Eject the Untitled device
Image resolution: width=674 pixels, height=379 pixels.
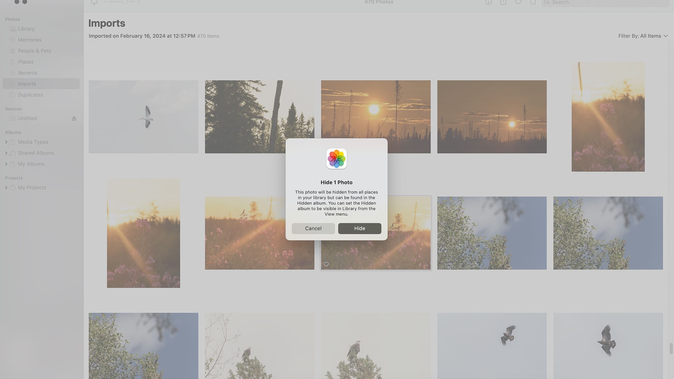click(x=74, y=118)
